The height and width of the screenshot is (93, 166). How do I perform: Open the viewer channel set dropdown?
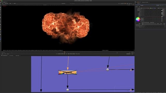[3, 3]
